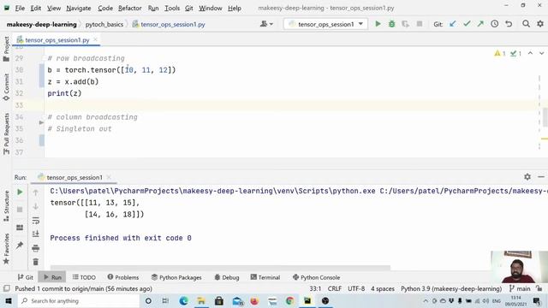The width and height of the screenshot is (548, 308).
Task: Open Git branch main widget
Action: (520, 289)
